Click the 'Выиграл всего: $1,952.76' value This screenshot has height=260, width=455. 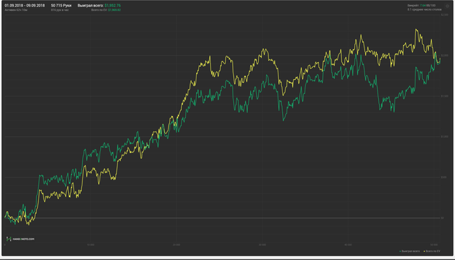pos(99,5)
